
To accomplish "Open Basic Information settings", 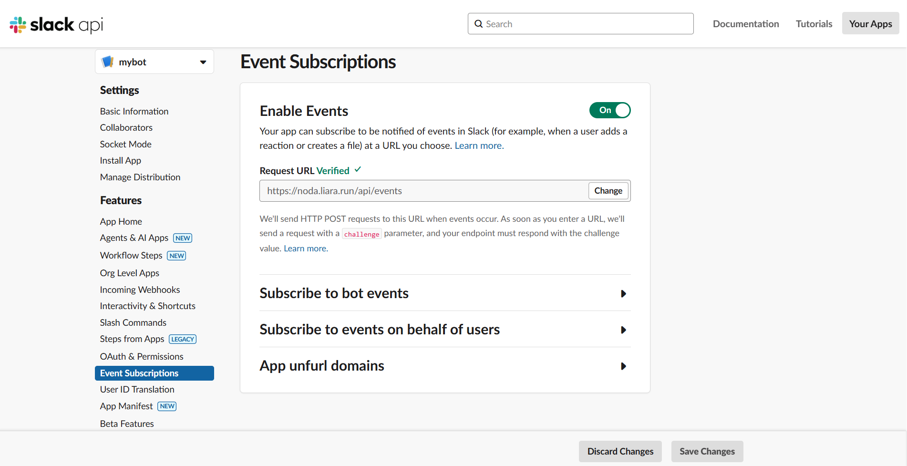I will (134, 111).
